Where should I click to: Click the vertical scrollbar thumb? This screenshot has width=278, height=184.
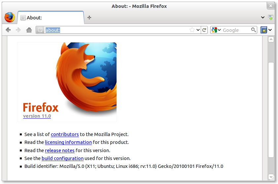(x=271, y=109)
